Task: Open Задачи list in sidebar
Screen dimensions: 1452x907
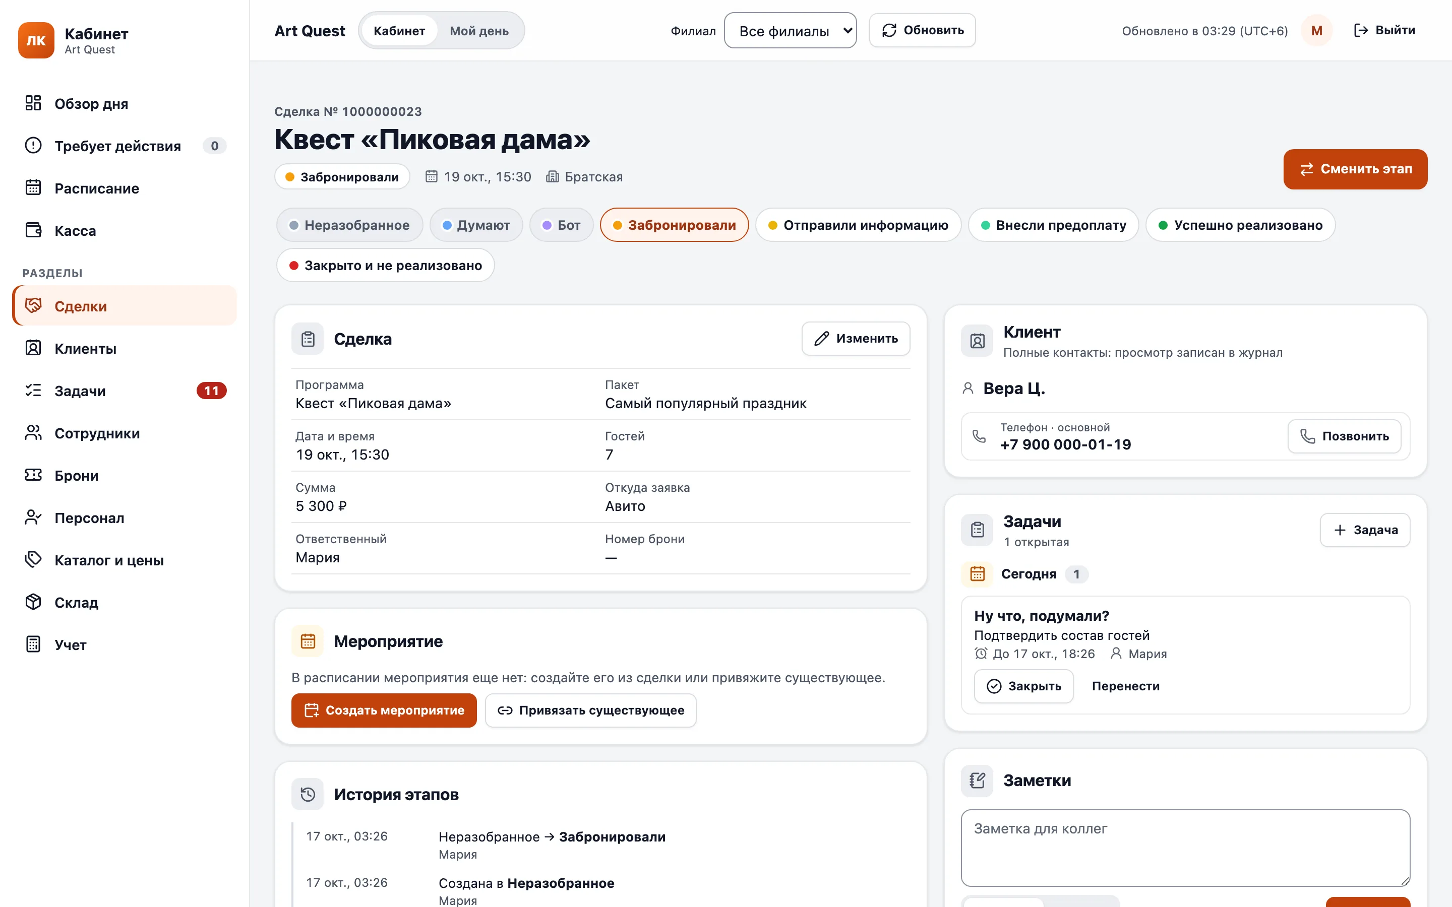Action: click(x=124, y=391)
